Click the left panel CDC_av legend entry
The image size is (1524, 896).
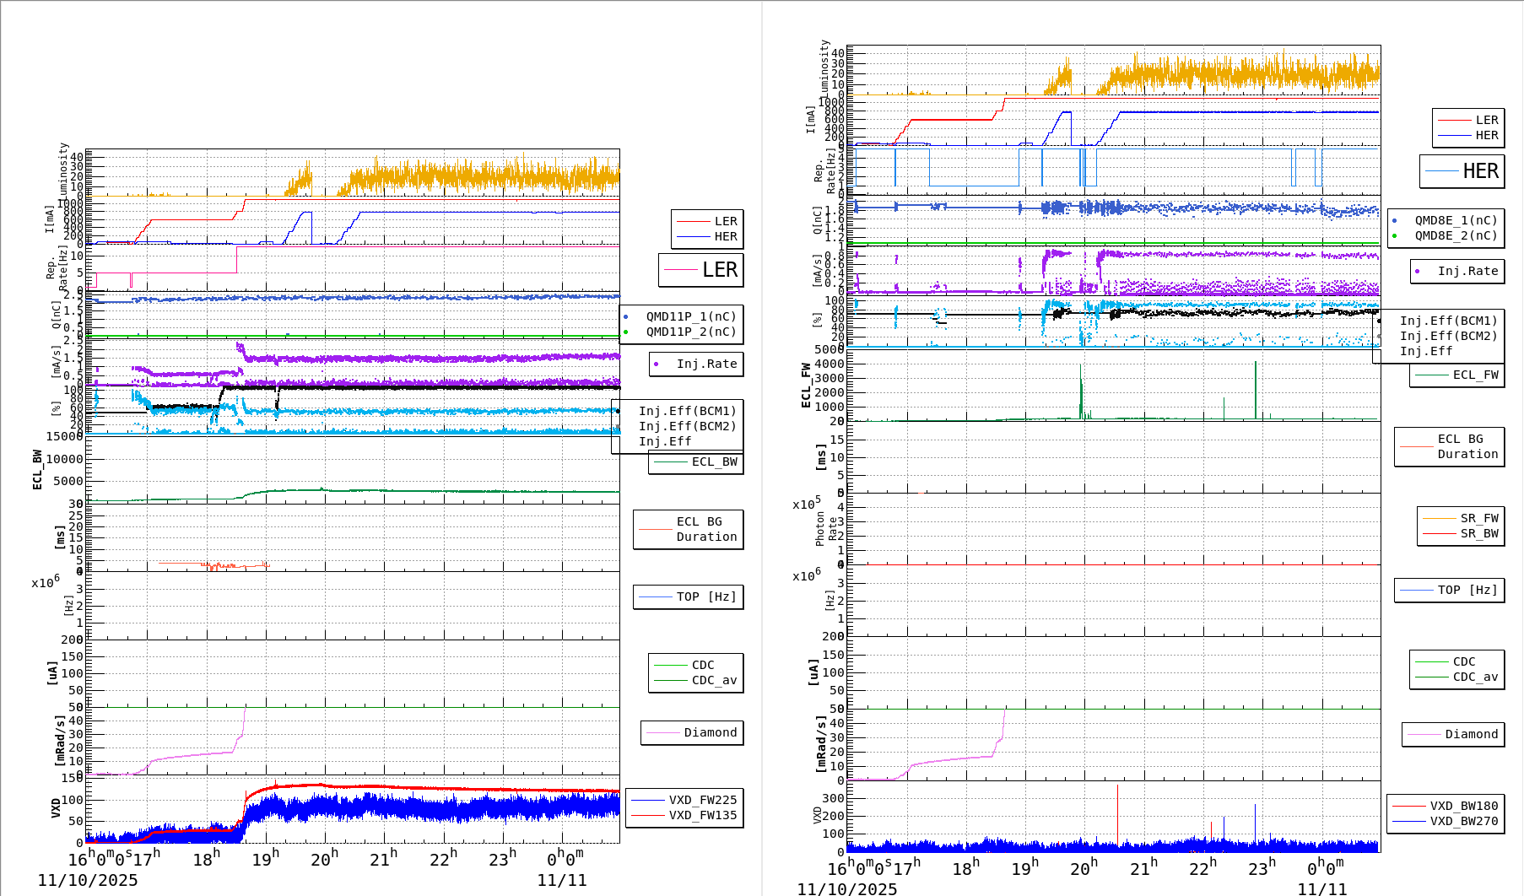(x=696, y=680)
